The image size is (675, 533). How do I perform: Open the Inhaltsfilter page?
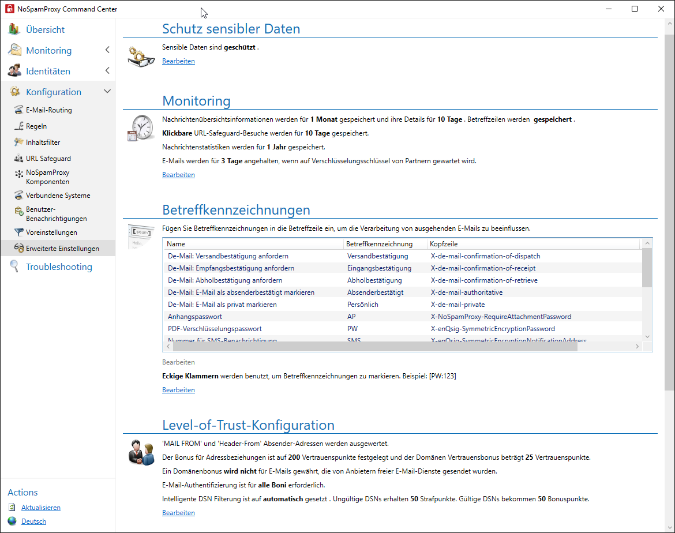tap(43, 142)
